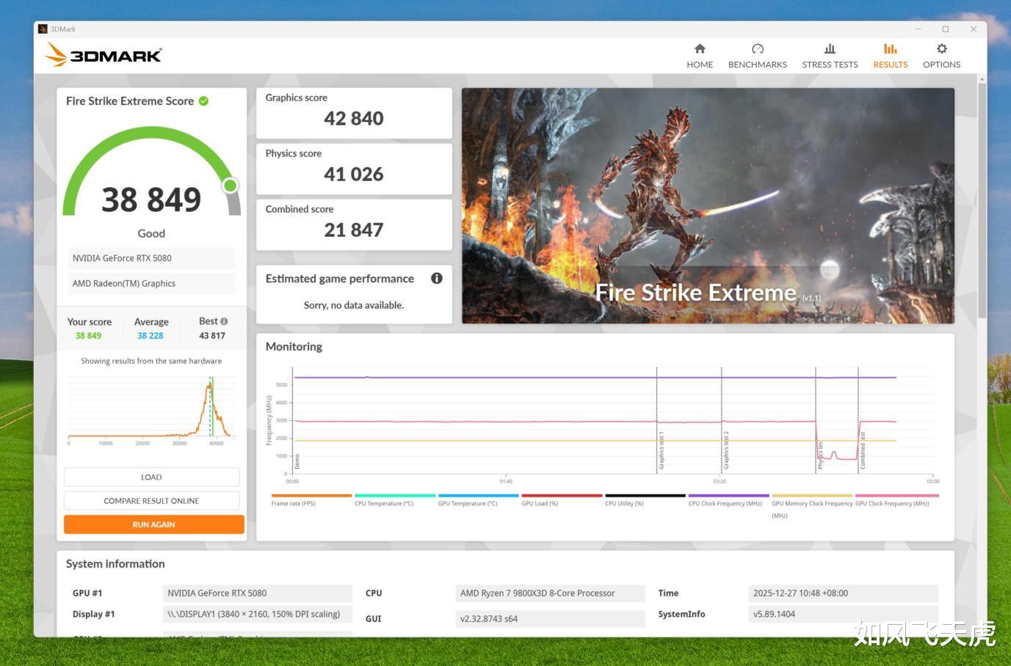Image resolution: width=1011 pixels, height=666 pixels.
Task: Click the NVIDIA GeForce RTX 5080 label under the score gauge
Action: [151, 258]
